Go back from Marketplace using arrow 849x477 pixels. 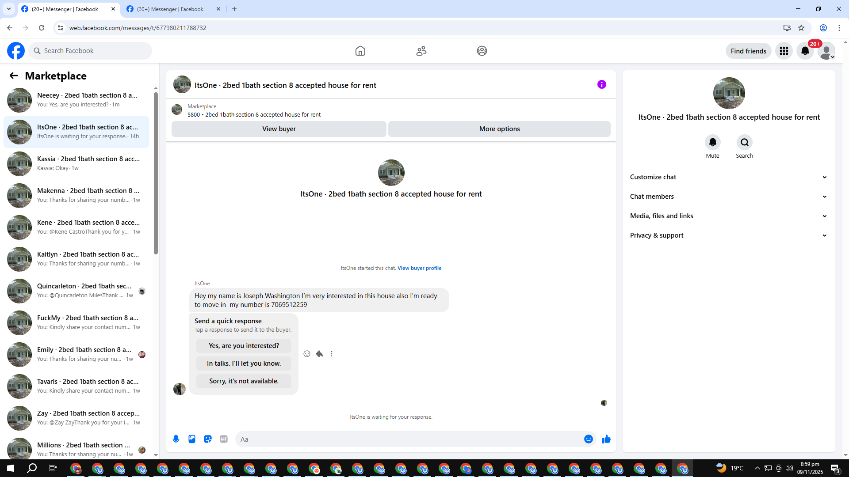pos(14,76)
